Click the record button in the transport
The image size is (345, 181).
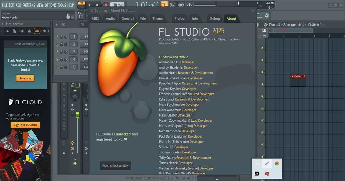(106, 5)
